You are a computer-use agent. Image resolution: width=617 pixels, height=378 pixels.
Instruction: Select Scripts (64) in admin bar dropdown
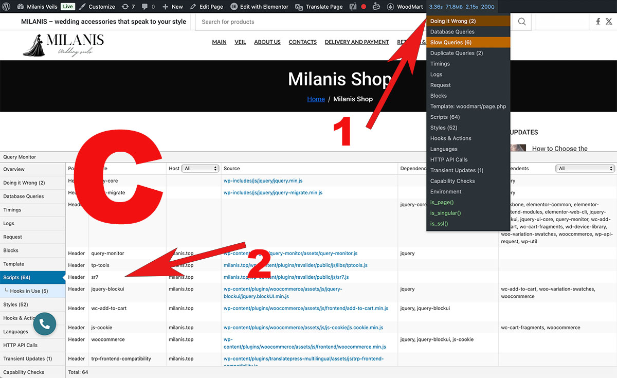pyautogui.click(x=468, y=117)
